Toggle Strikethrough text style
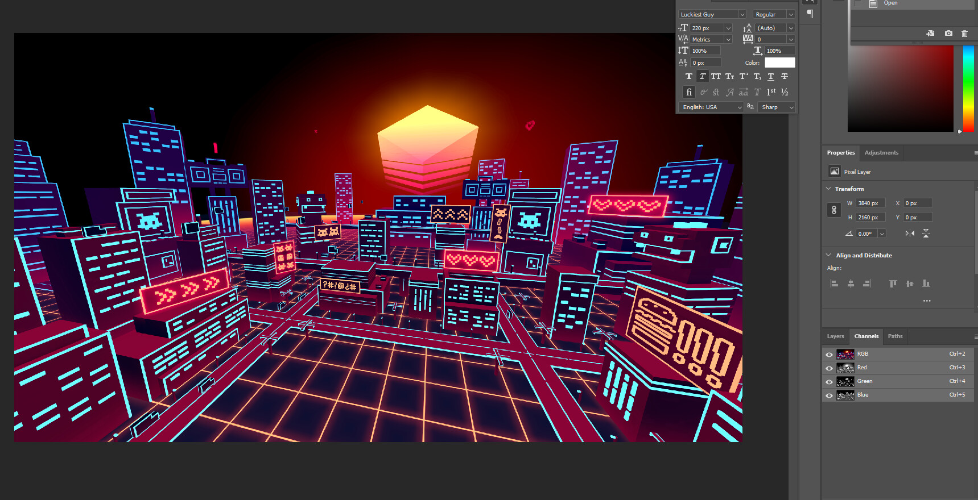This screenshot has height=500, width=978. tap(785, 76)
